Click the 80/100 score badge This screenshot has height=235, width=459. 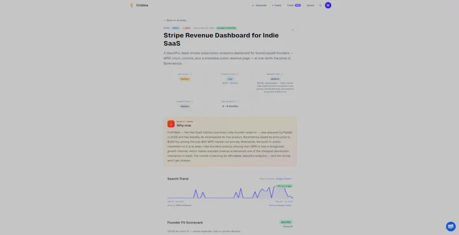coord(286,222)
